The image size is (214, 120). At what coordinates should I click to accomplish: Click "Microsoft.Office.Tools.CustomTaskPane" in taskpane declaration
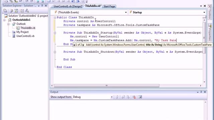tap(128, 25)
